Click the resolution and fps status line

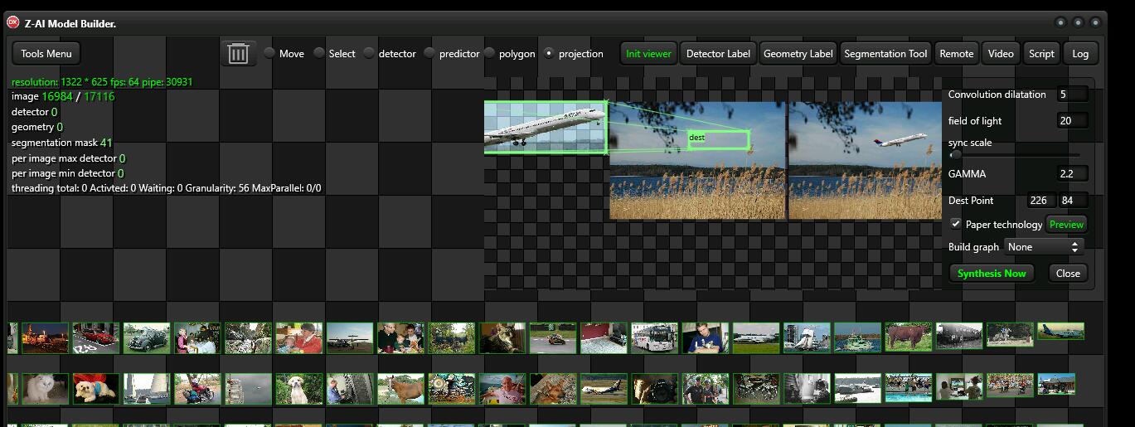point(102,82)
